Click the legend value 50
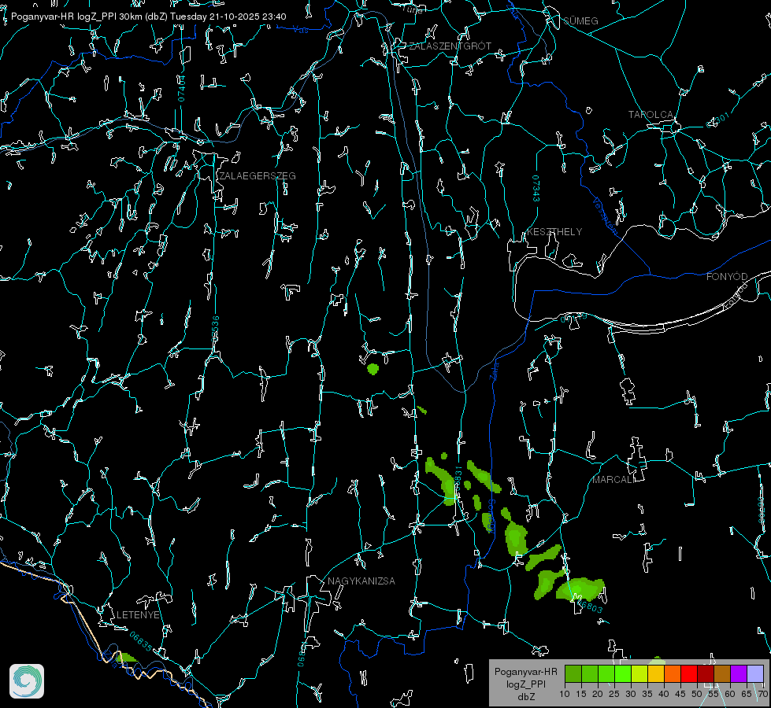Image resolution: width=771 pixels, height=708 pixels. pyautogui.click(x=697, y=695)
